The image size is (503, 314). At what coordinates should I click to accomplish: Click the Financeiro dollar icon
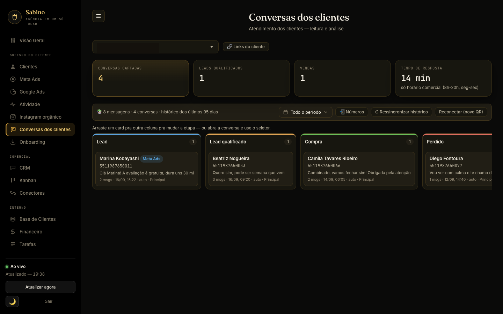(13, 232)
